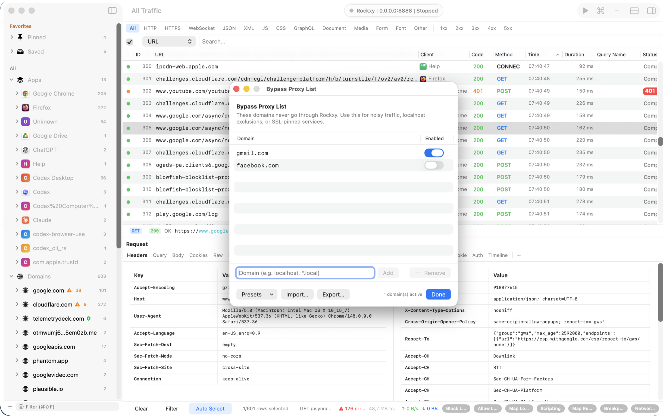Click the sidebar vertical scrollbar
The height and width of the screenshot is (416, 663).
pos(119,136)
